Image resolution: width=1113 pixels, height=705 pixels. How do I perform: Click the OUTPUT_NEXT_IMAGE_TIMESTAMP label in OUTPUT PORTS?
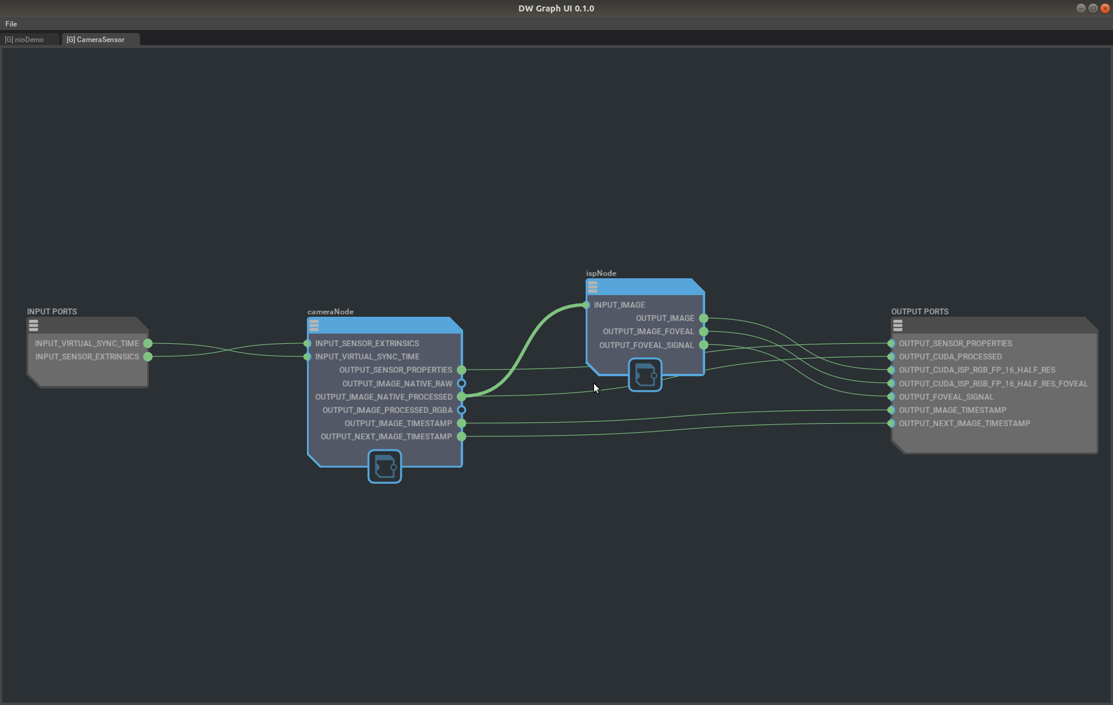click(x=965, y=423)
